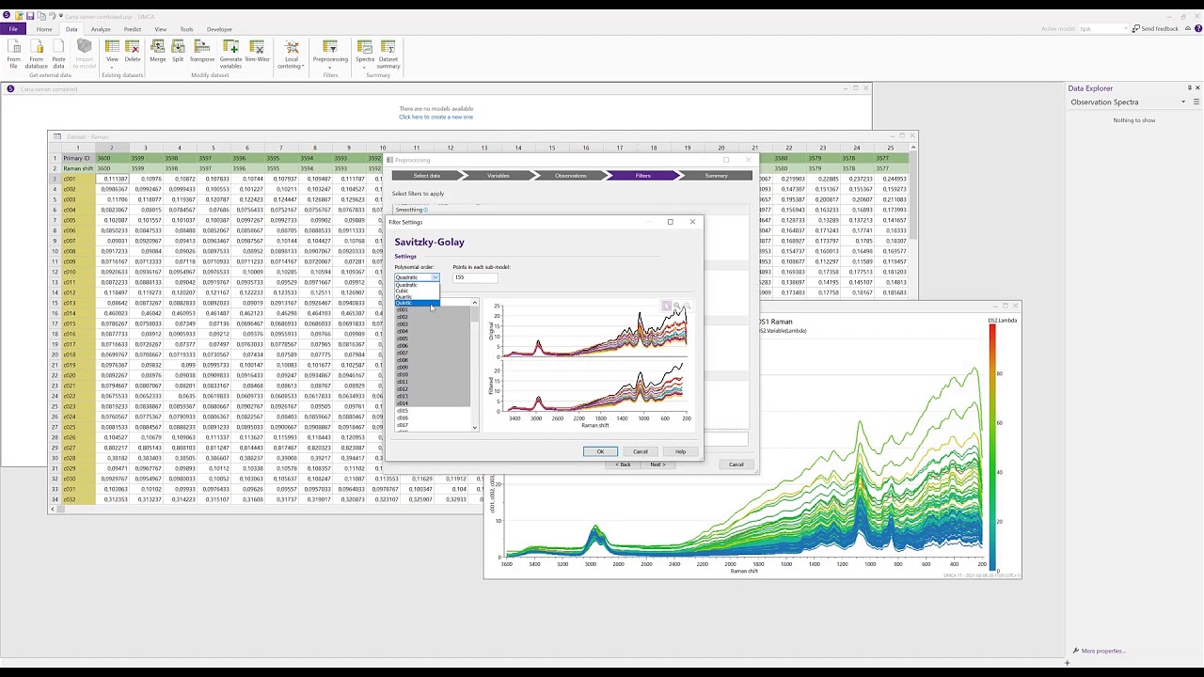Import data using From file icon

coord(13,54)
